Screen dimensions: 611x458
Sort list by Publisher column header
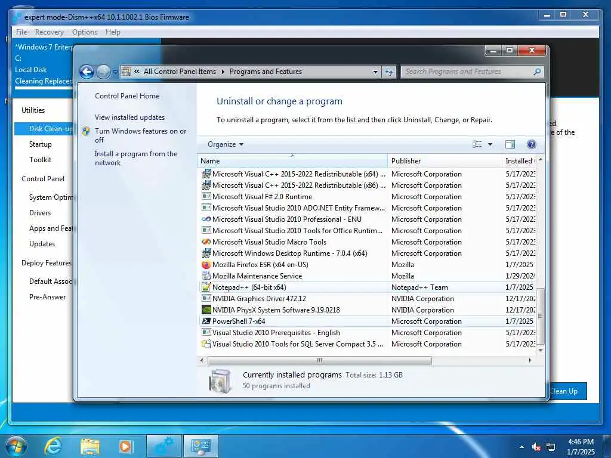[445, 161]
